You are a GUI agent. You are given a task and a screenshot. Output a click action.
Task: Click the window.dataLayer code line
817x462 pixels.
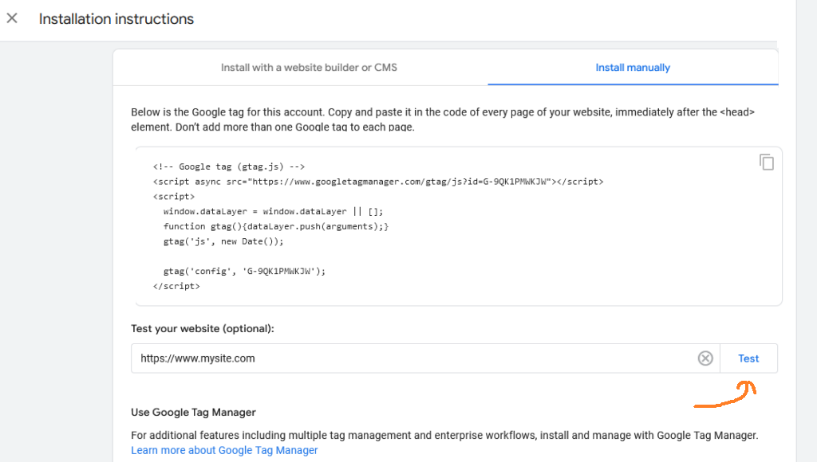(273, 211)
